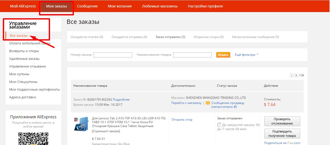Switch to Сообщения tab
The image size is (330, 145).
pyautogui.click(x=87, y=6)
